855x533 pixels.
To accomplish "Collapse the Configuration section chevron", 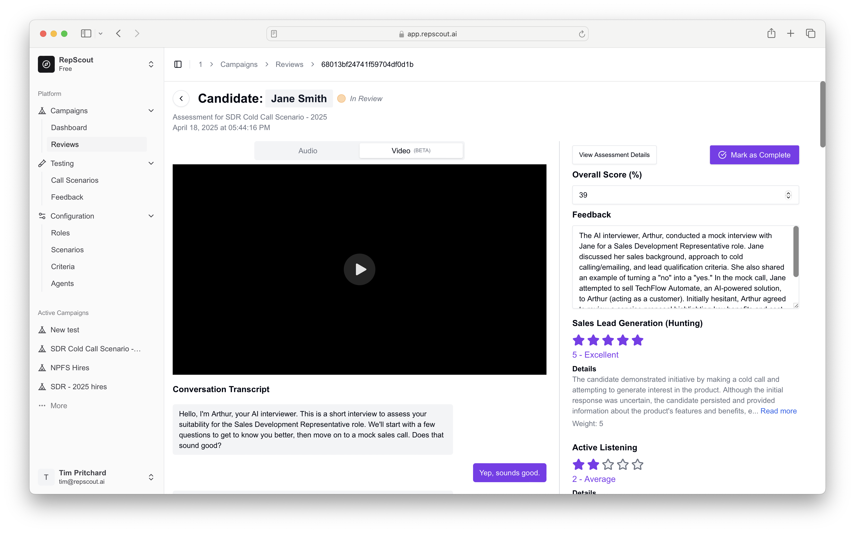I will 151,216.
